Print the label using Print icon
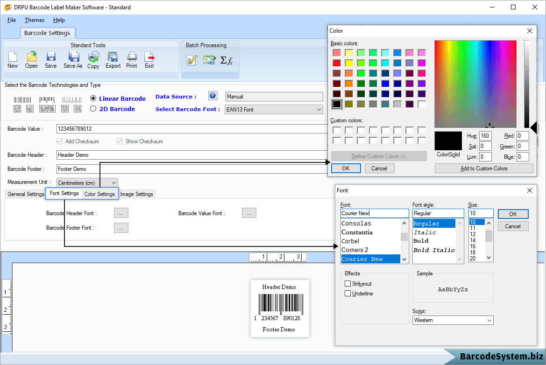Viewport: 546px width, 365px height. click(x=132, y=60)
